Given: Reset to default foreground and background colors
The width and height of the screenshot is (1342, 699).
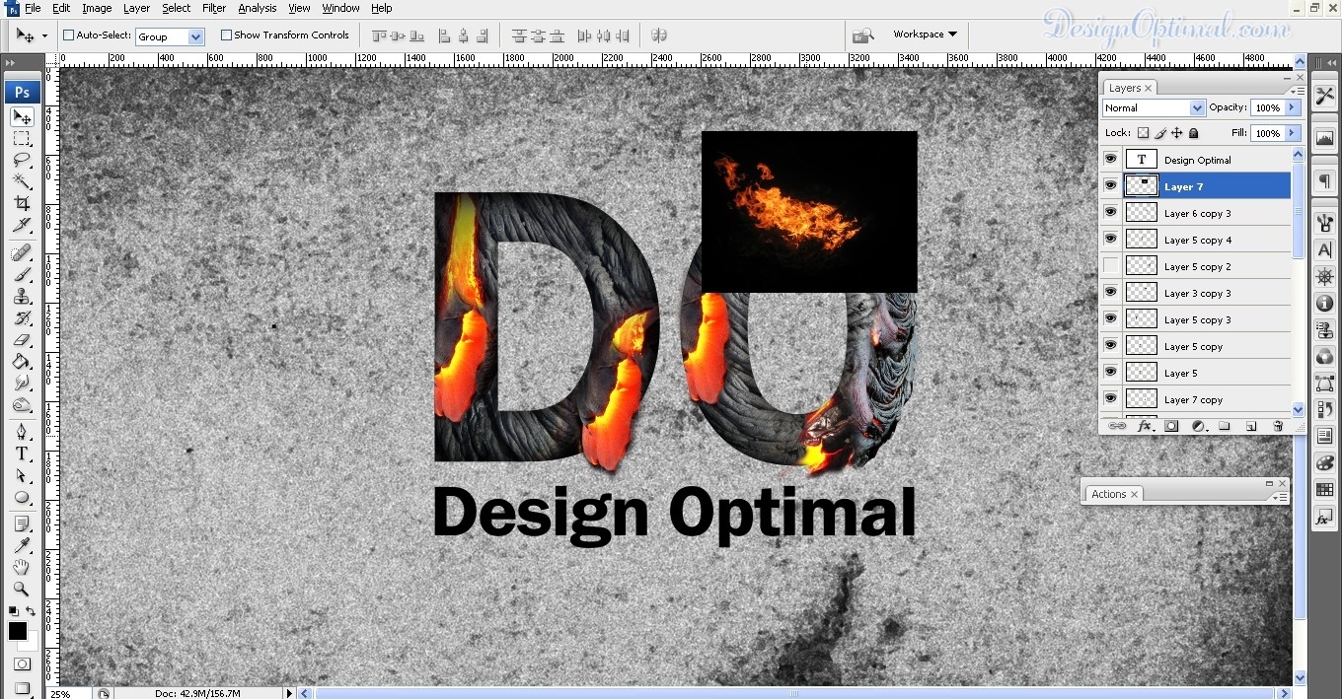Looking at the screenshot, I should point(13,612).
